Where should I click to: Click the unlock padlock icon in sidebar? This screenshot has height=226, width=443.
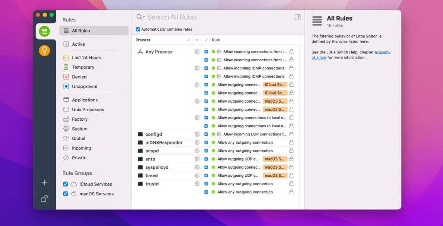click(44, 198)
